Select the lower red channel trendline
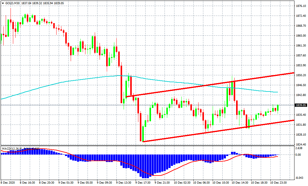Screen dimensions: 308x186 [211, 132]
